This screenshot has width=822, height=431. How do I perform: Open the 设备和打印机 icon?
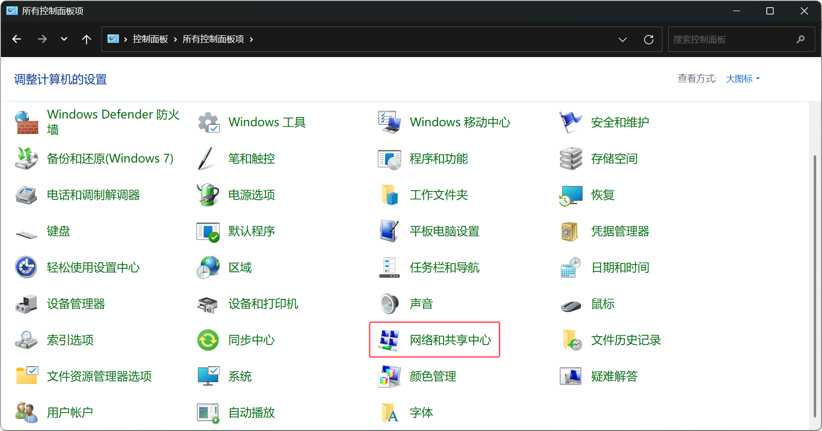coord(208,305)
